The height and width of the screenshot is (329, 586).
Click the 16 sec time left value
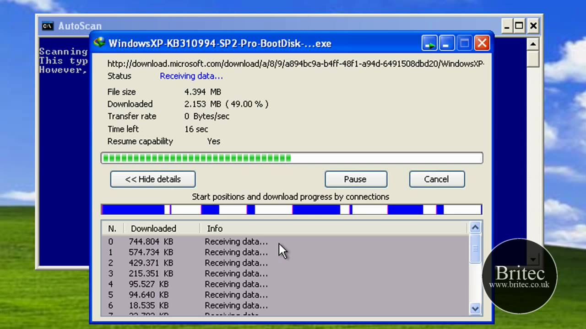tap(196, 129)
